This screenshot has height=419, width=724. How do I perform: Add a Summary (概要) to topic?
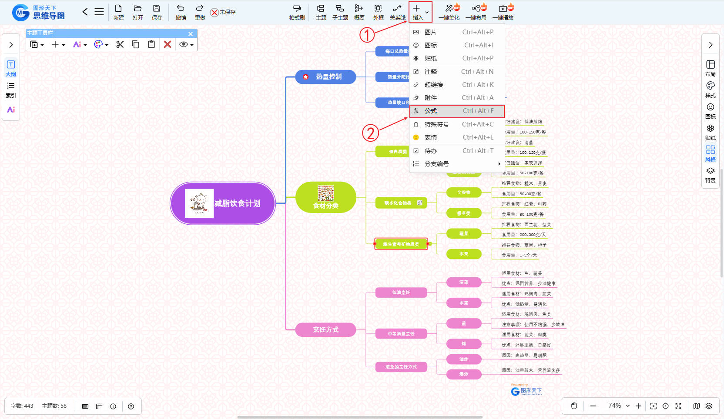359,12
